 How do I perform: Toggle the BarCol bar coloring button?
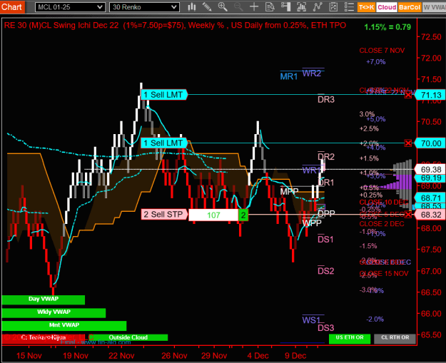coord(410,7)
